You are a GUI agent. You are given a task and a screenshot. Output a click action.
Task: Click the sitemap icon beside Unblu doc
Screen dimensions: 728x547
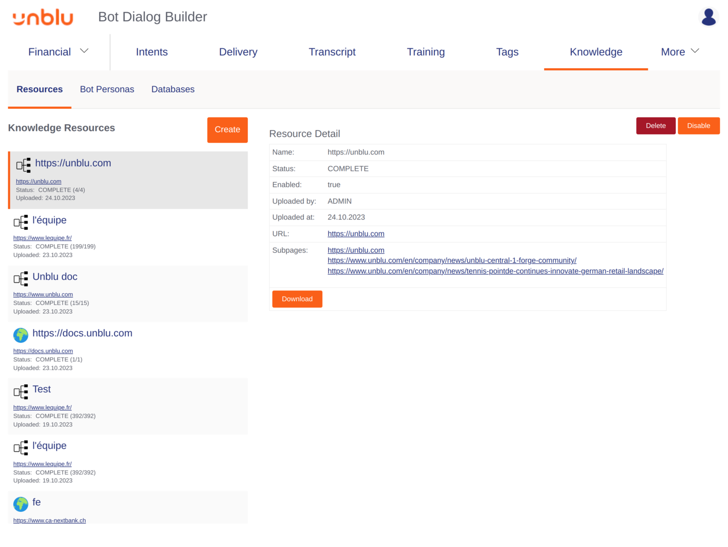point(22,278)
